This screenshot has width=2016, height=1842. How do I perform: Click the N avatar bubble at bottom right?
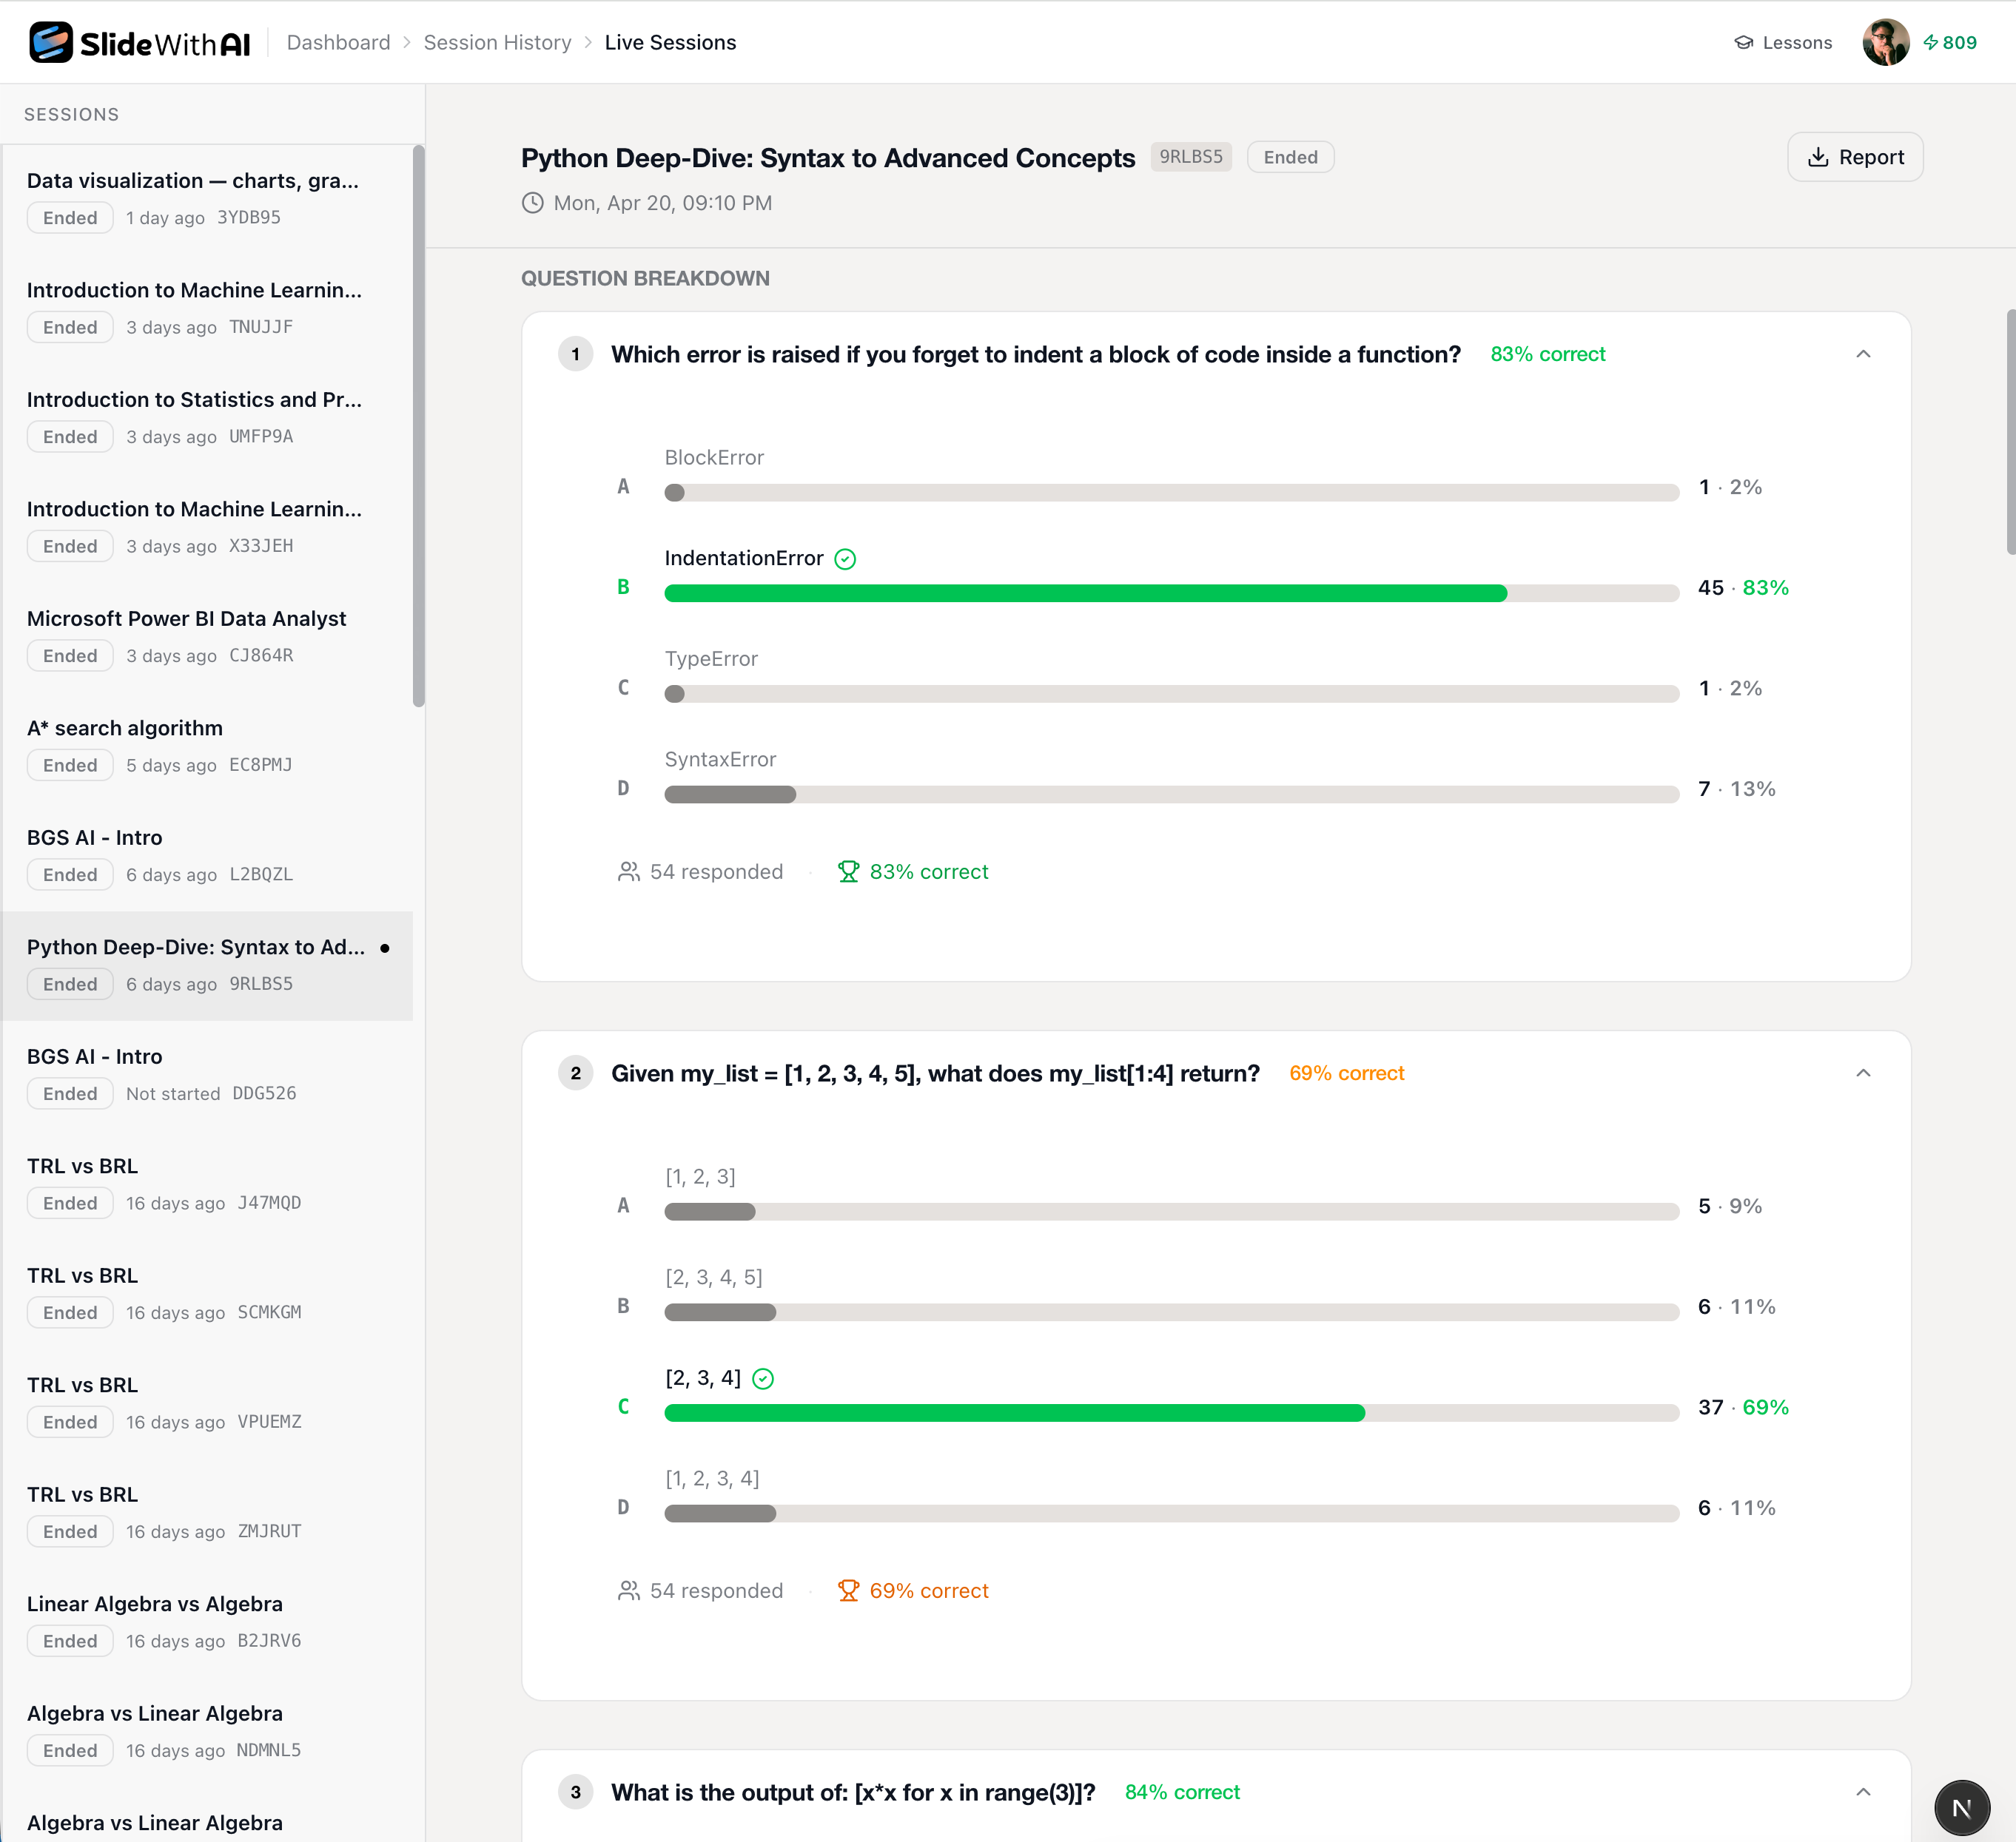(x=1962, y=1807)
